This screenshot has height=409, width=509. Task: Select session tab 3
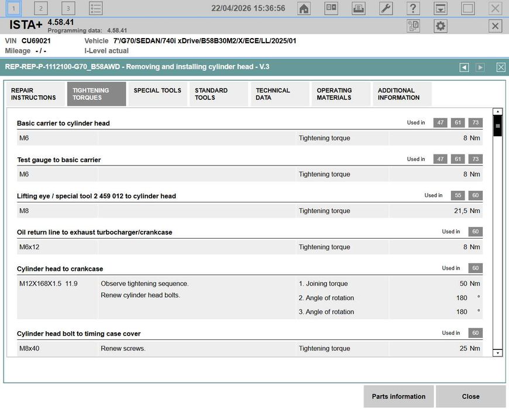point(68,8)
